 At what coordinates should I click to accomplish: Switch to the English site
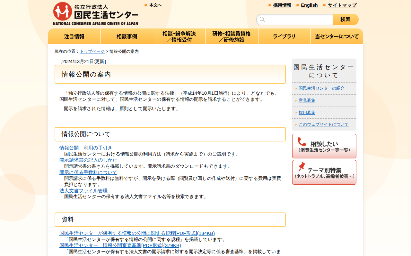tap(309, 5)
